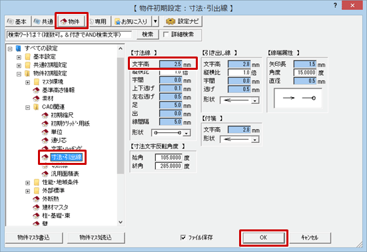
Task: Click the 検索 search button
Action: pos(148,35)
